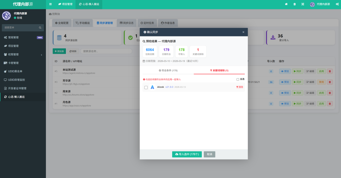Close the 确认同步 dialog with the X
Viewport: 341px width, 178px height.
(243, 32)
